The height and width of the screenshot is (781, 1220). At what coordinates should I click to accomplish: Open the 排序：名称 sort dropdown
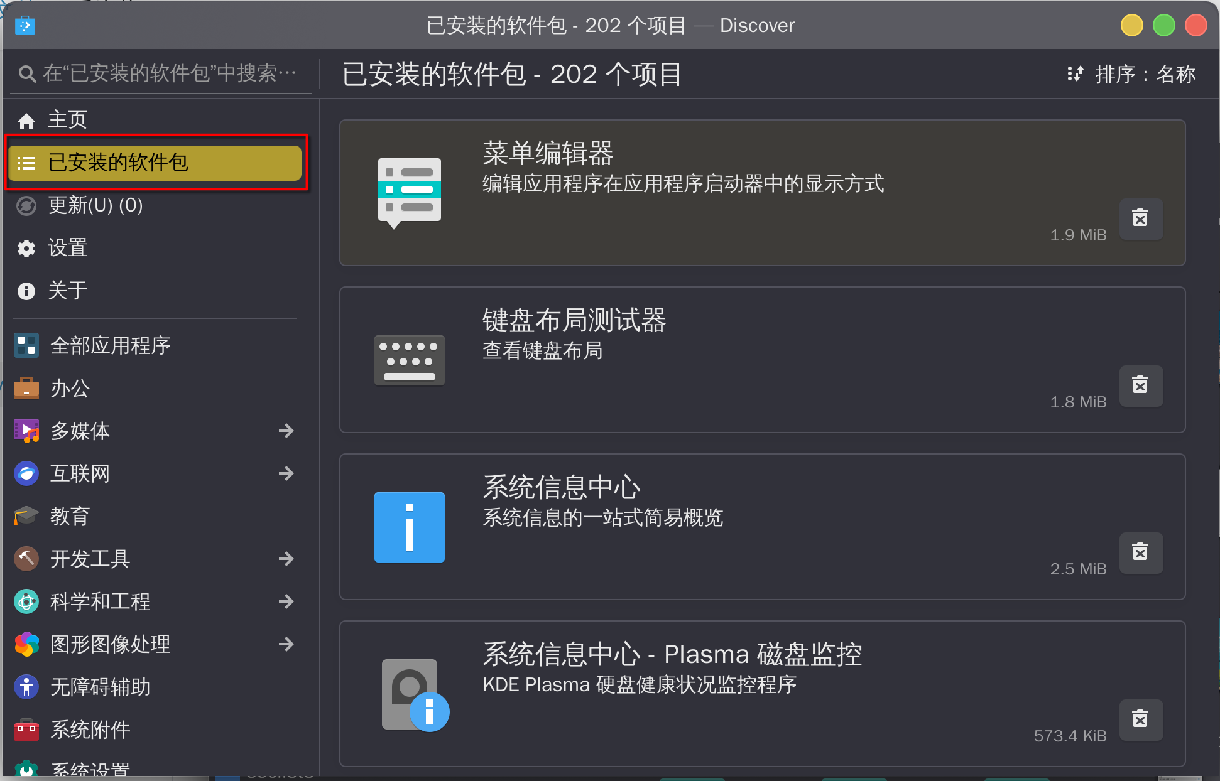pos(1131,74)
